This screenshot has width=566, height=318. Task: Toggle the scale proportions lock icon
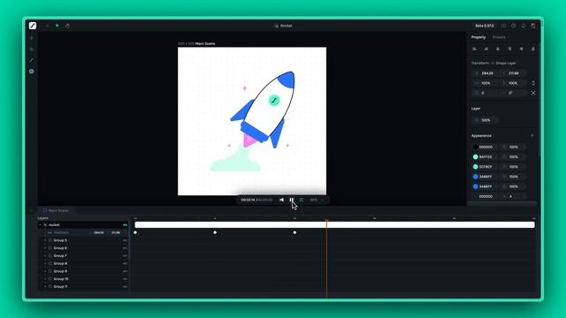[x=533, y=83]
